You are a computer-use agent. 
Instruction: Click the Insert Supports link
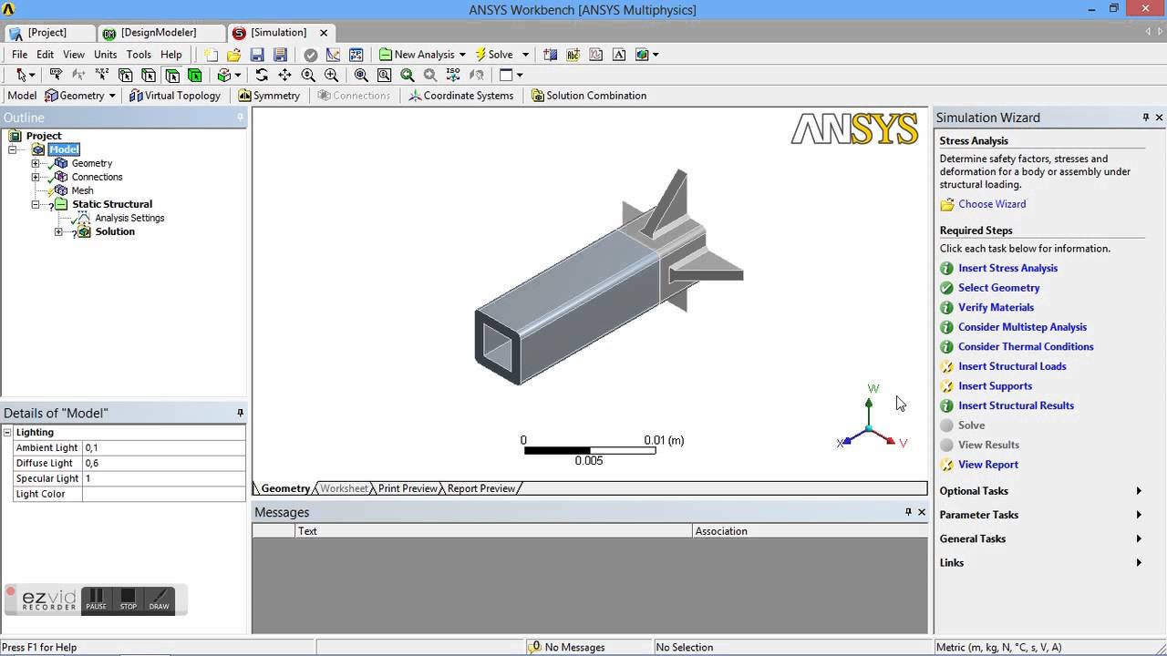995,386
